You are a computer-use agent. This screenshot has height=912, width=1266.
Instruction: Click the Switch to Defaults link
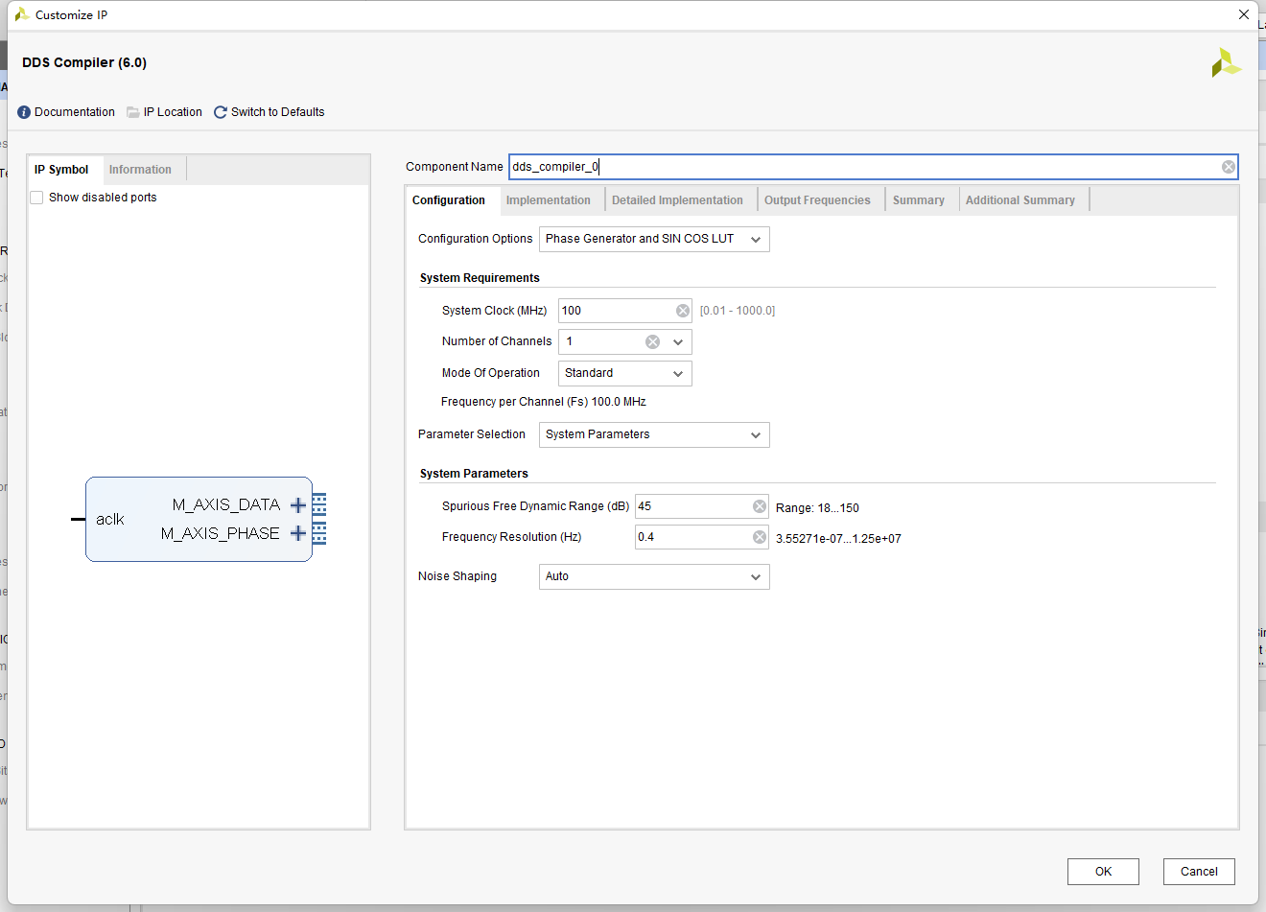pos(278,112)
